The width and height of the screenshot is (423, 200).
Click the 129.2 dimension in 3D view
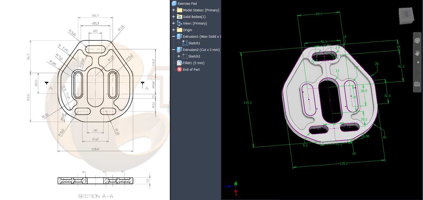pyautogui.click(x=247, y=102)
